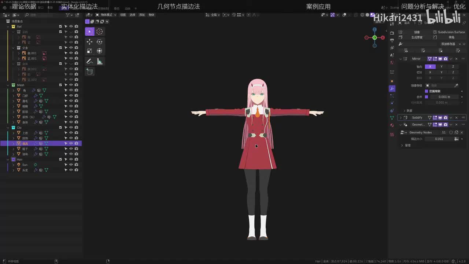Click the green Y axis gizmo ball

(374, 37)
